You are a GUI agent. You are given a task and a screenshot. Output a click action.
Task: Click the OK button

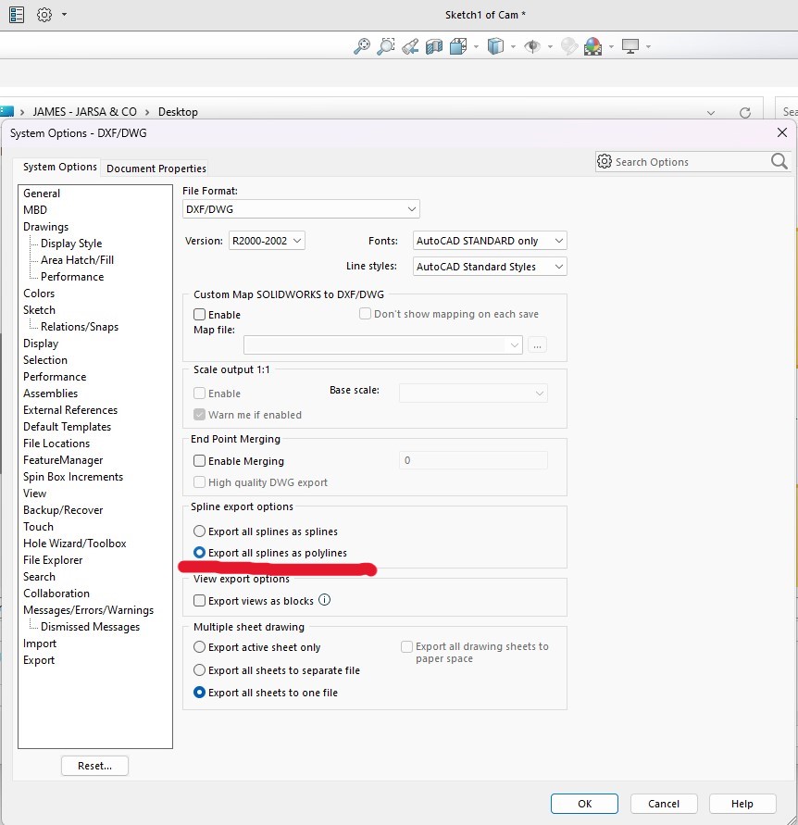click(x=584, y=804)
